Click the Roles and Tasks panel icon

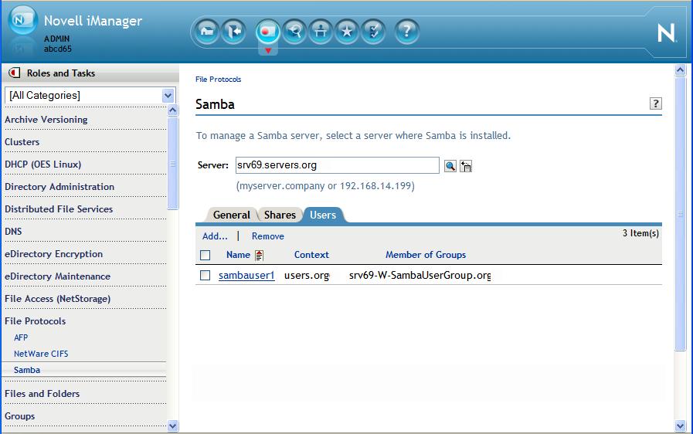pyautogui.click(x=15, y=73)
